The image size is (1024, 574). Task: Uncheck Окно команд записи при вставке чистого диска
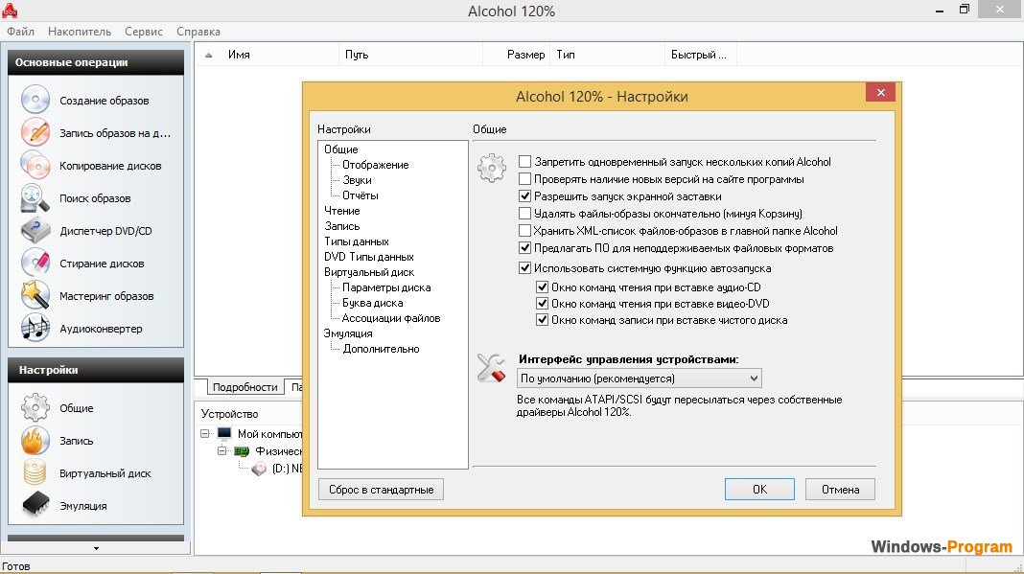click(542, 320)
